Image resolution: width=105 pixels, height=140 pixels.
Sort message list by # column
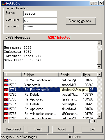click(x=13, y=75)
